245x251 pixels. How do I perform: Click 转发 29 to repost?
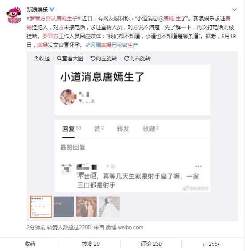tap(90, 244)
